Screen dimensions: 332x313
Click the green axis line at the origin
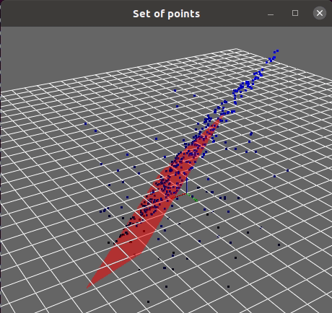tap(193, 198)
